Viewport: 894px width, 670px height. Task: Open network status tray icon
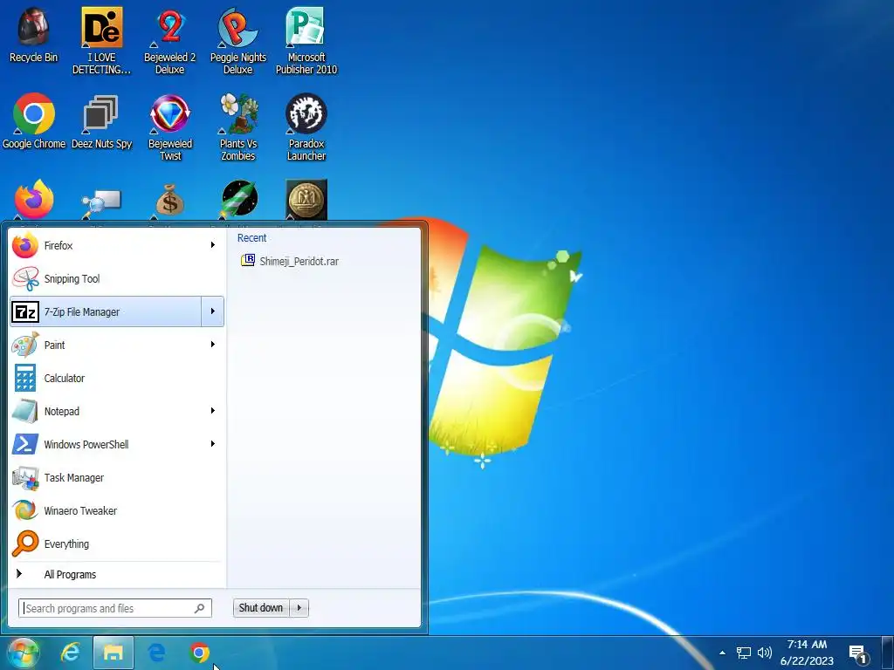tap(743, 653)
